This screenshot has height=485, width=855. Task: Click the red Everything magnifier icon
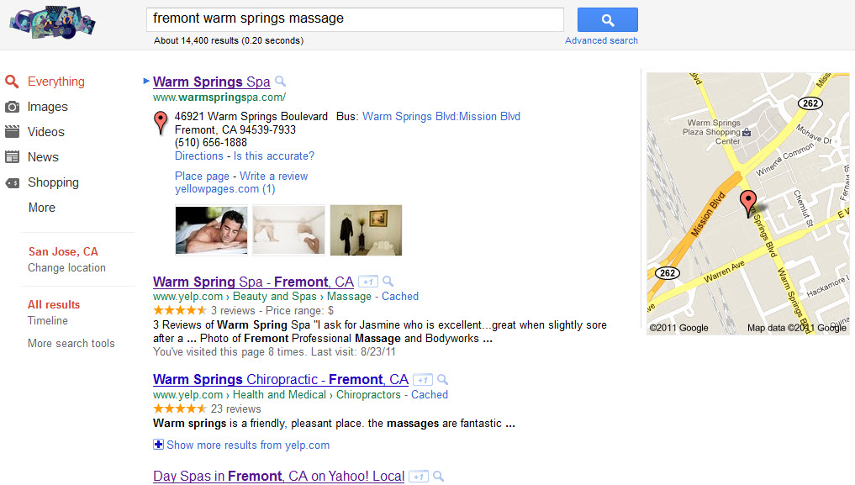12,82
